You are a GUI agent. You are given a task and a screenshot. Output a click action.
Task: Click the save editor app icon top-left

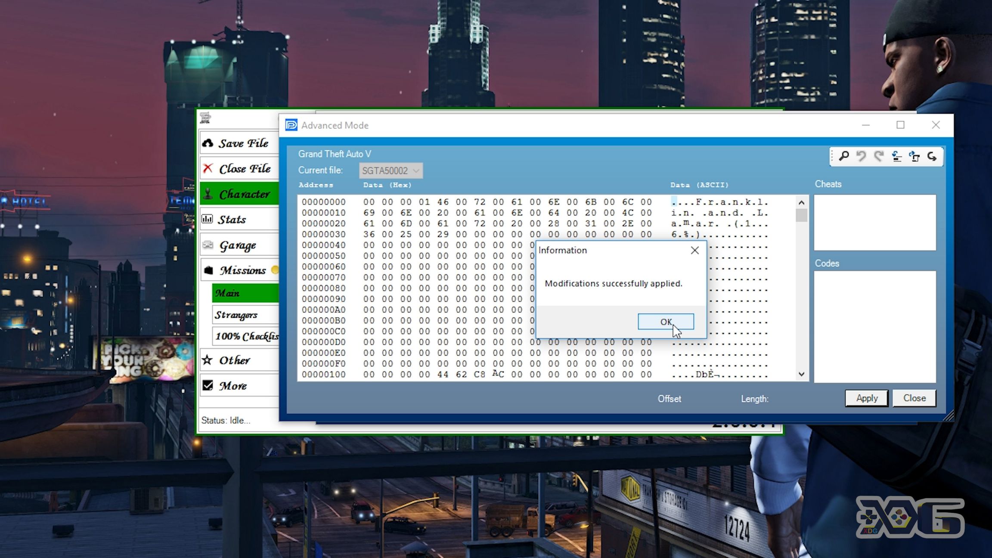click(205, 118)
